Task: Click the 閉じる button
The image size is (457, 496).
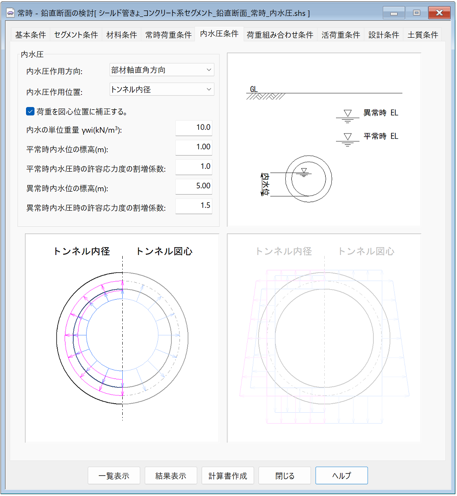Action: click(x=284, y=475)
